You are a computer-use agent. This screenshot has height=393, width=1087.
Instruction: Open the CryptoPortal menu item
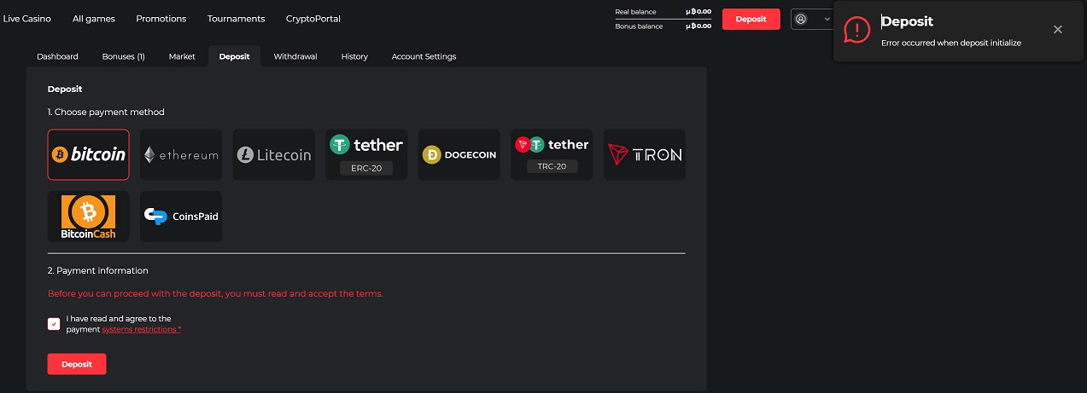point(313,19)
